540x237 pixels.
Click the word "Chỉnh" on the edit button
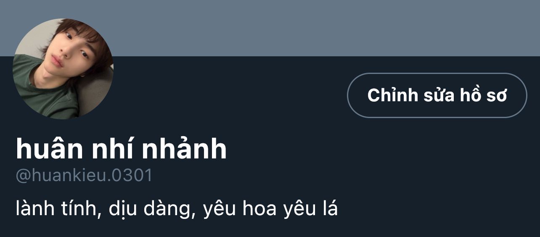point(393,95)
